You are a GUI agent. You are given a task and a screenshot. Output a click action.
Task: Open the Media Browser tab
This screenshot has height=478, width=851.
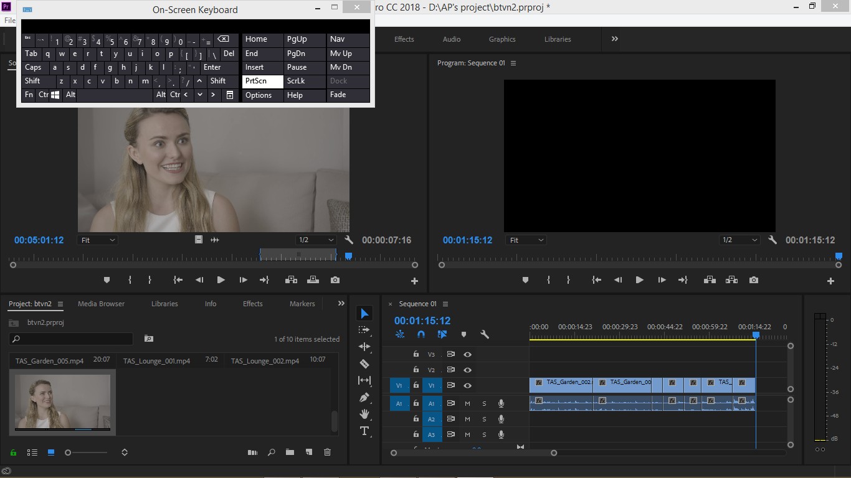pyautogui.click(x=101, y=304)
